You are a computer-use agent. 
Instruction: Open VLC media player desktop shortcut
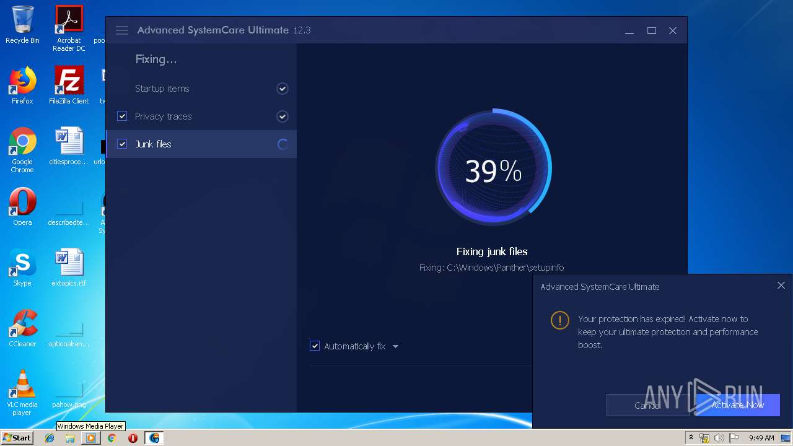click(22, 393)
